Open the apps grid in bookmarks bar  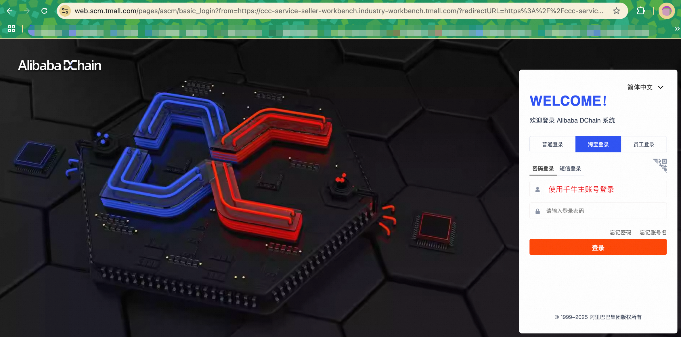pyautogui.click(x=12, y=28)
